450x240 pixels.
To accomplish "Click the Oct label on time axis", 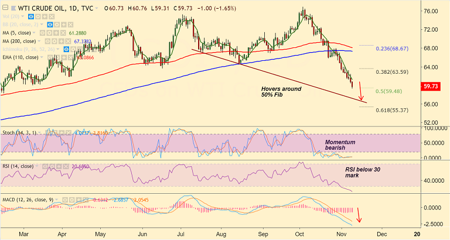I will [x=299, y=234].
